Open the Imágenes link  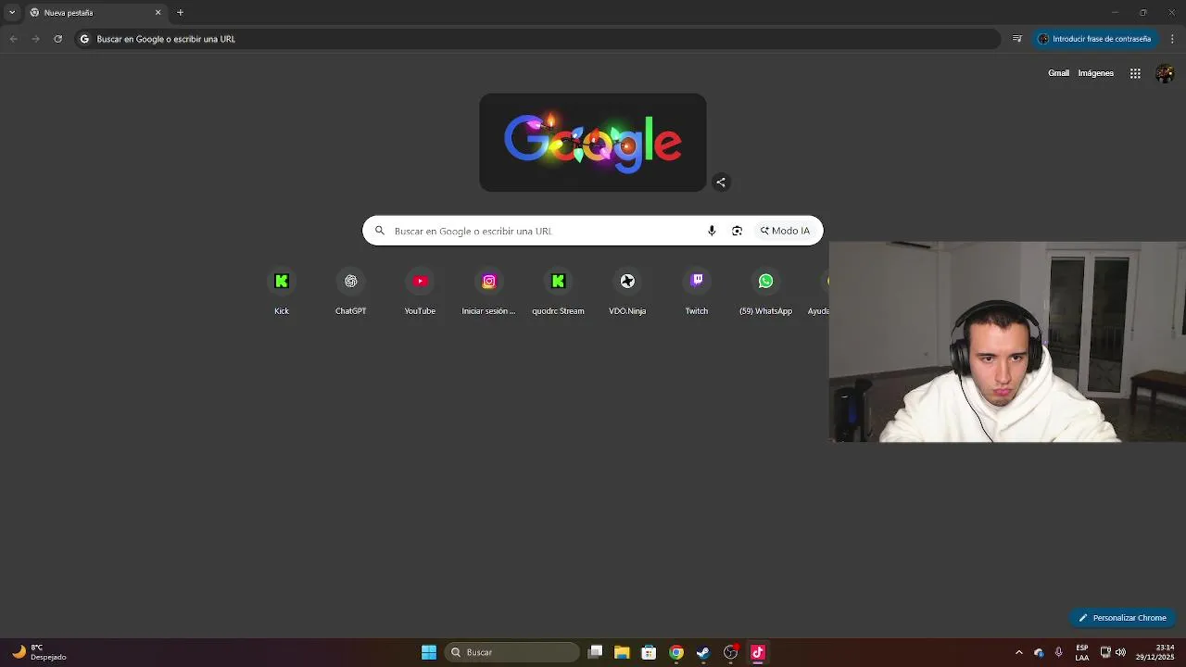point(1096,73)
